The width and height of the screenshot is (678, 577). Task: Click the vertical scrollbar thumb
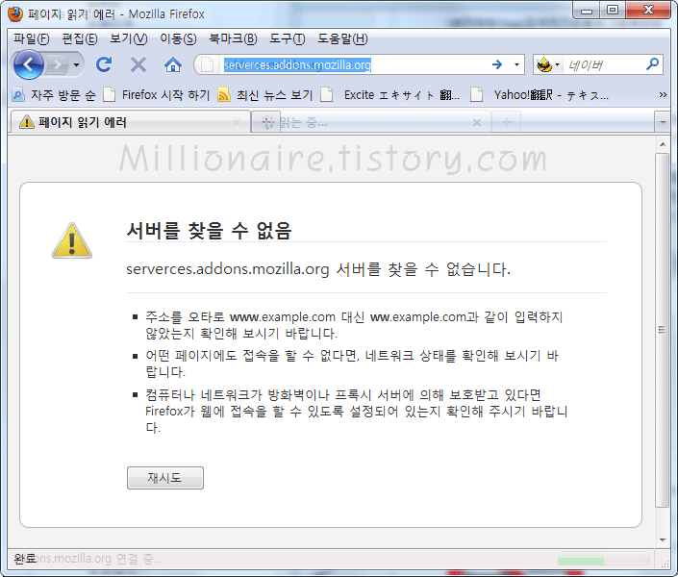point(662,330)
